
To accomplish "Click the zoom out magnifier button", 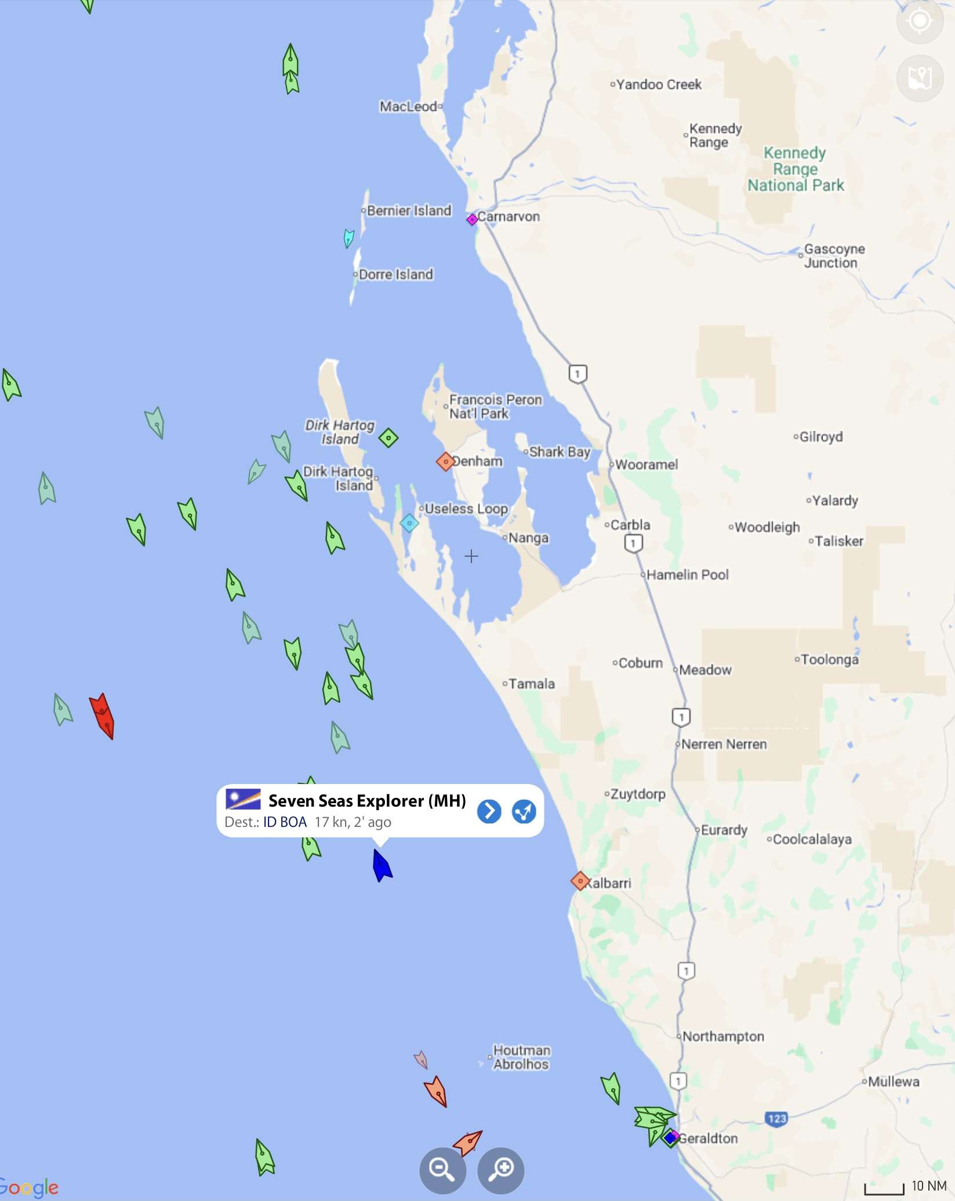I will (x=442, y=1170).
